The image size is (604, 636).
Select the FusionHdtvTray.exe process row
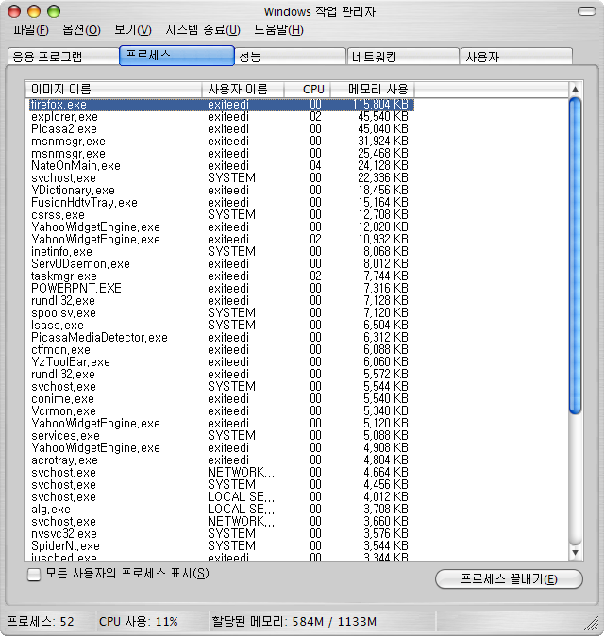click(x=222, y=202)
